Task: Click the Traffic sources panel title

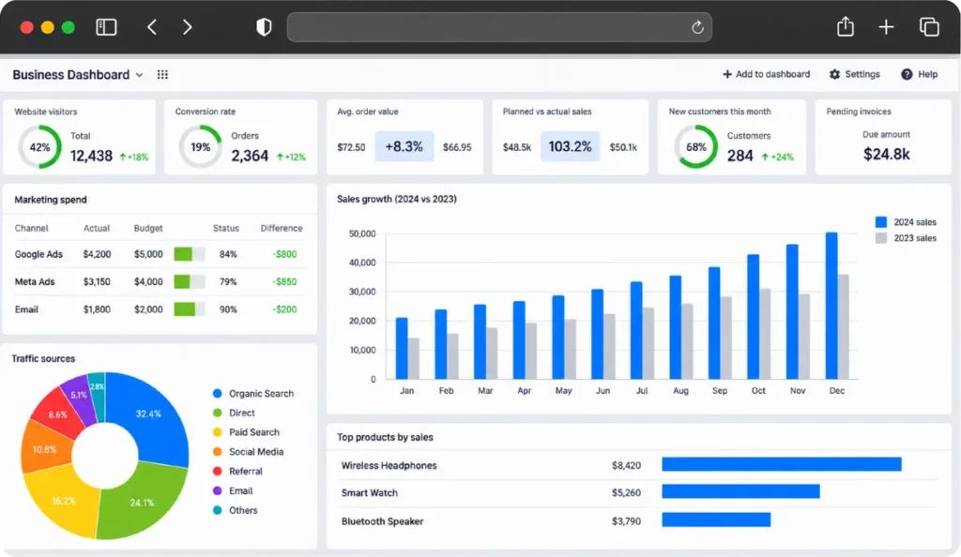Action: [x=43, y=359]
